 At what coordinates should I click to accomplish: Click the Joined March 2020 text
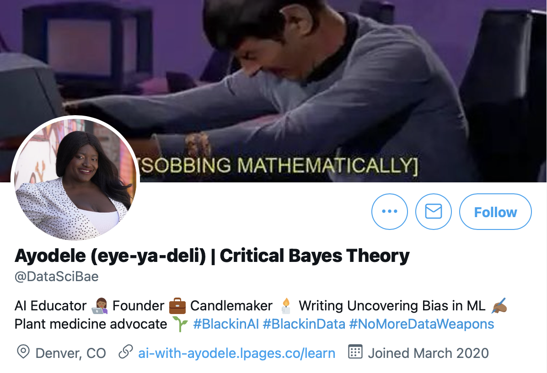click(428, 353)
